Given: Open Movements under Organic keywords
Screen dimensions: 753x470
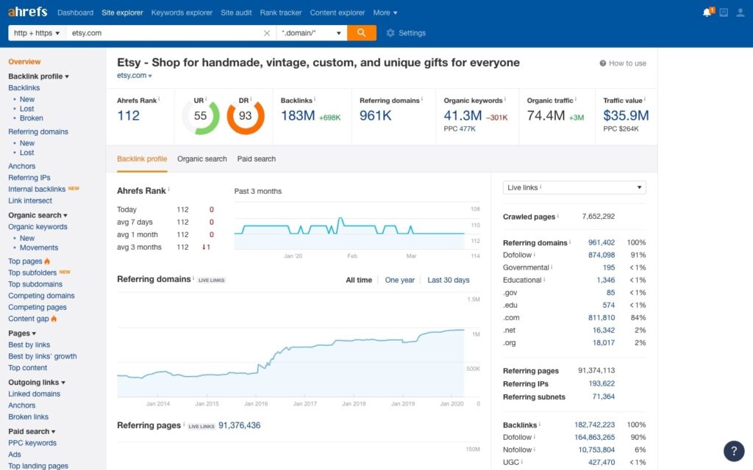Looking at the screenshot, I should [x=39, y=247].
